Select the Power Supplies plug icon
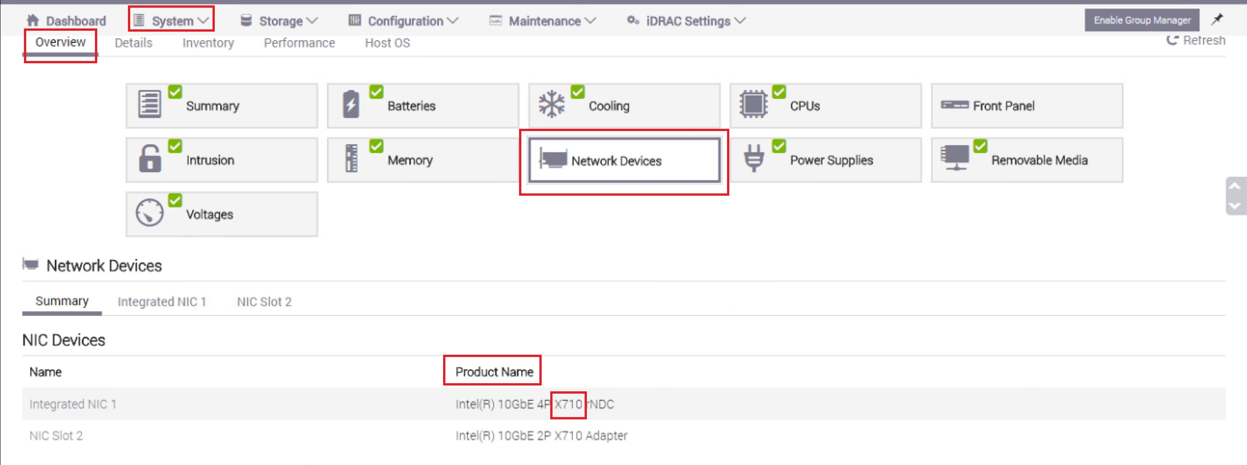The width and height of the screenshot is (1247, 465). pyautogui.click(x=754, y=159)
